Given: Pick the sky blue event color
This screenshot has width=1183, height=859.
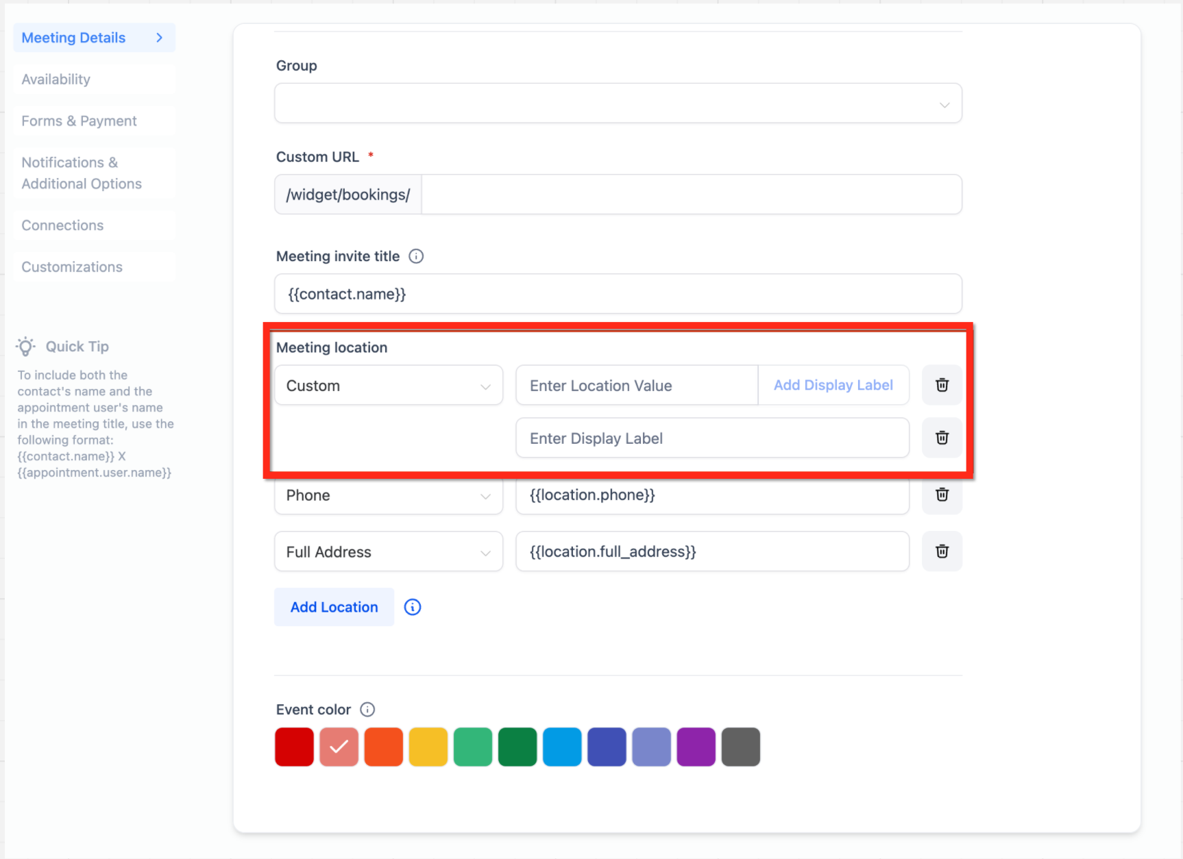Looking at the screenshot, I should (562, 747).
